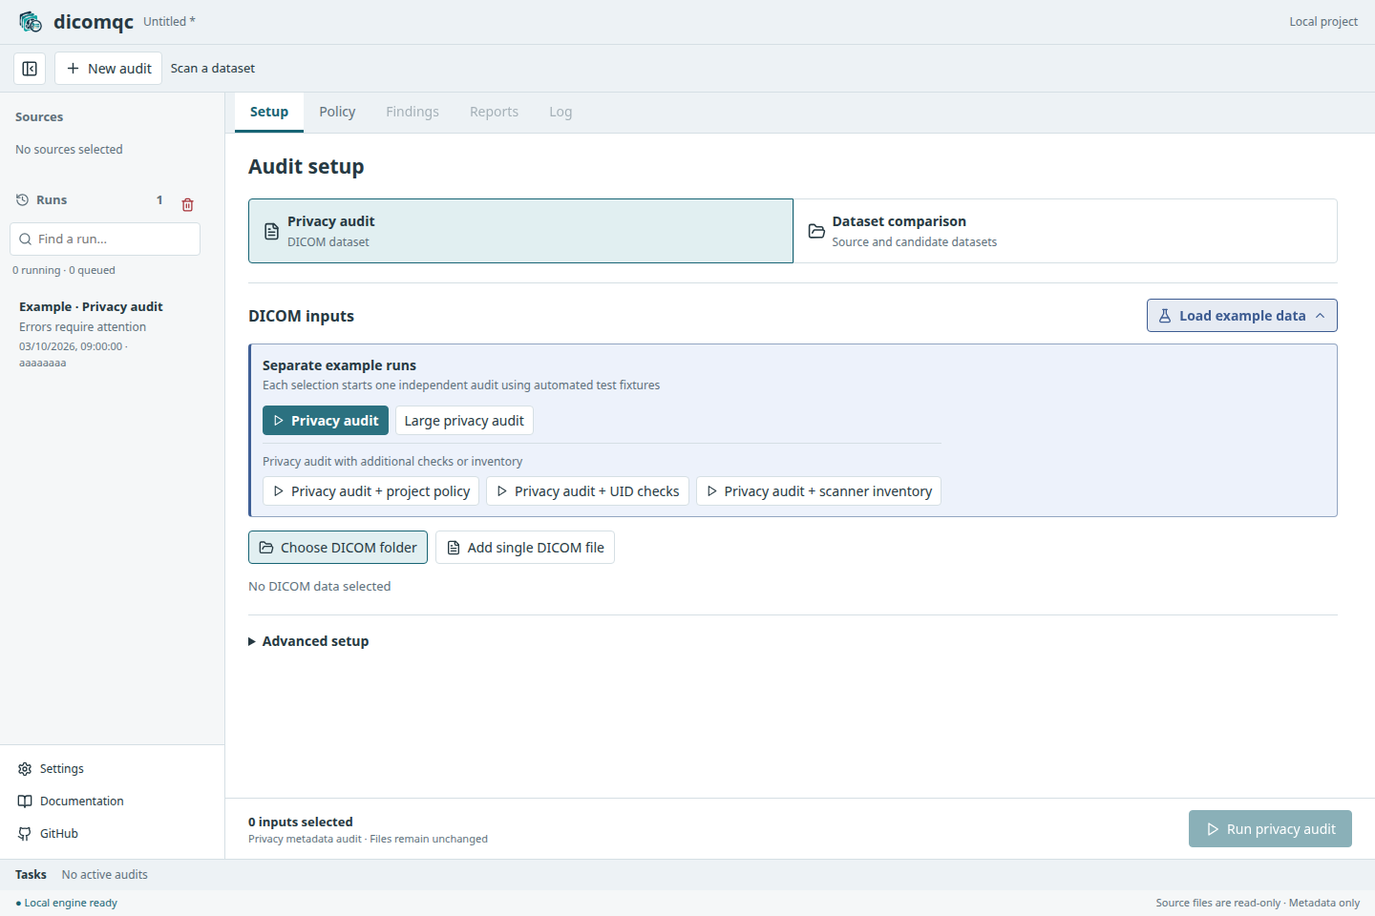The height and width of the screenshot is (916, 1375).
Task: Expand the Advanced setup section
Action: tap(308, 641)
